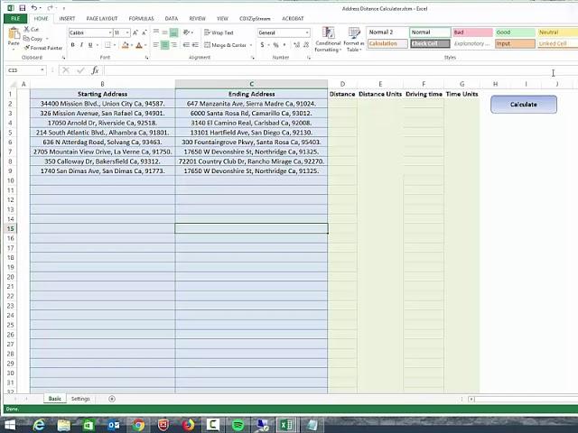Viewport: 578px width, 433px height.
Task: Open the General number format dropdown
Action: [306, 32]
